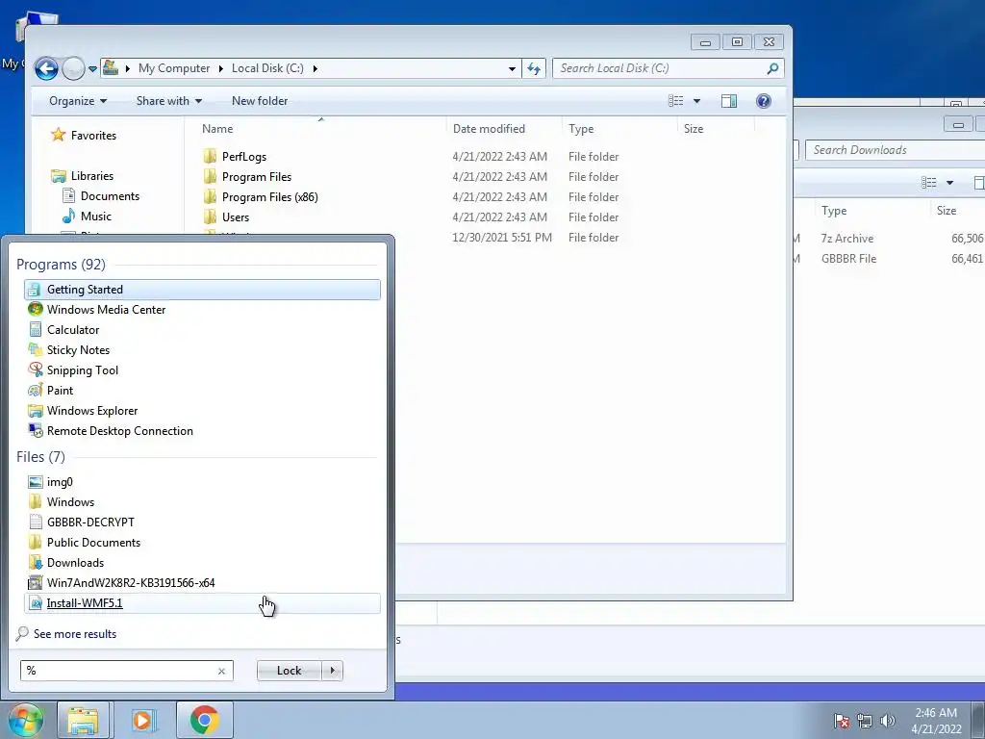Click the search magnifier icon in Explorer
This screenshot has width=985, height=739.
click(x=772, y=68)
